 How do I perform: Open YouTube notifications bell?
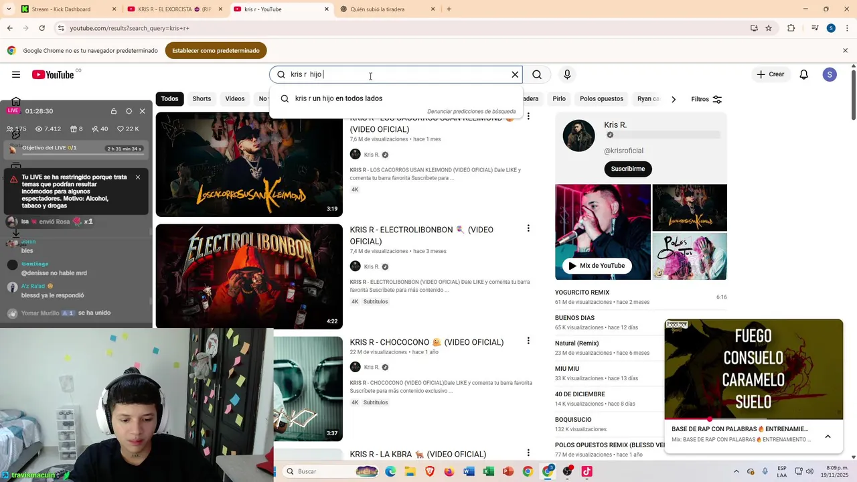point(804,74)
